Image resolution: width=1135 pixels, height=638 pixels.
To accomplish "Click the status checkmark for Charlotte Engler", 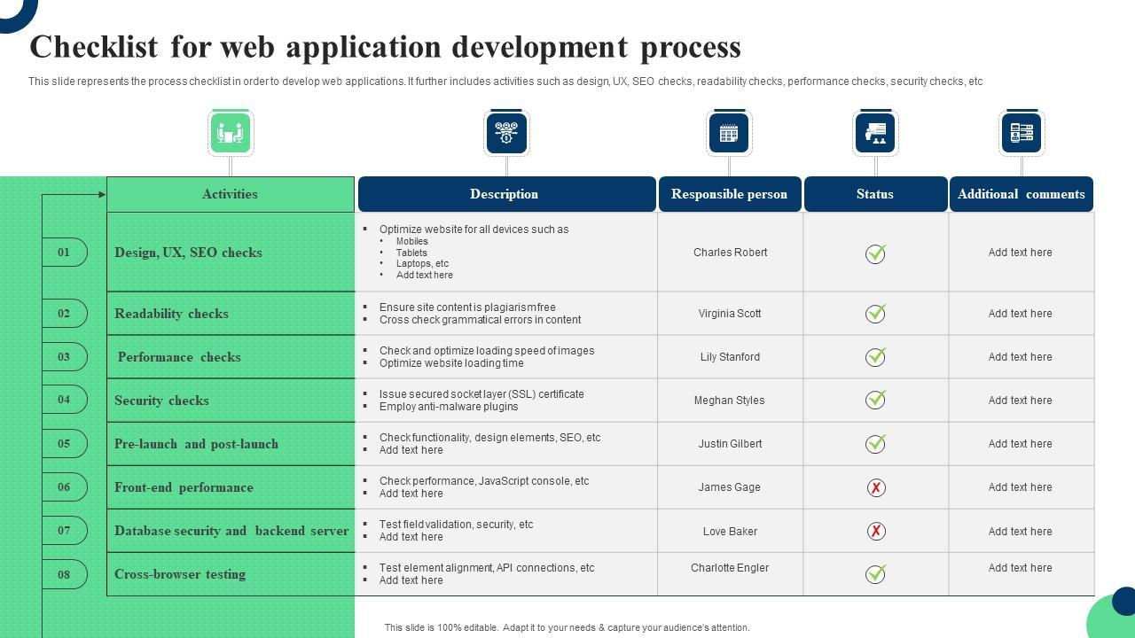I will [876, 574].
